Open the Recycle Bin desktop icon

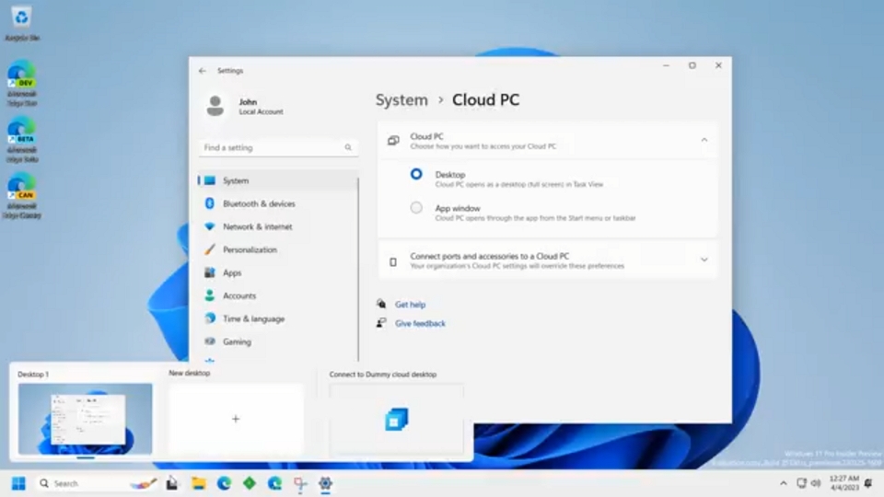pyautogui.click(x=21, y=24)
